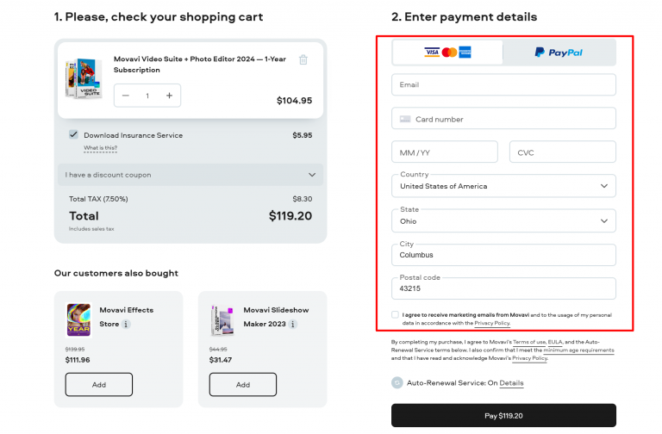This screenshot has width=662, height=434.
Task: Tick the marketing emails agreement checkbox
Action: [395, 315]
